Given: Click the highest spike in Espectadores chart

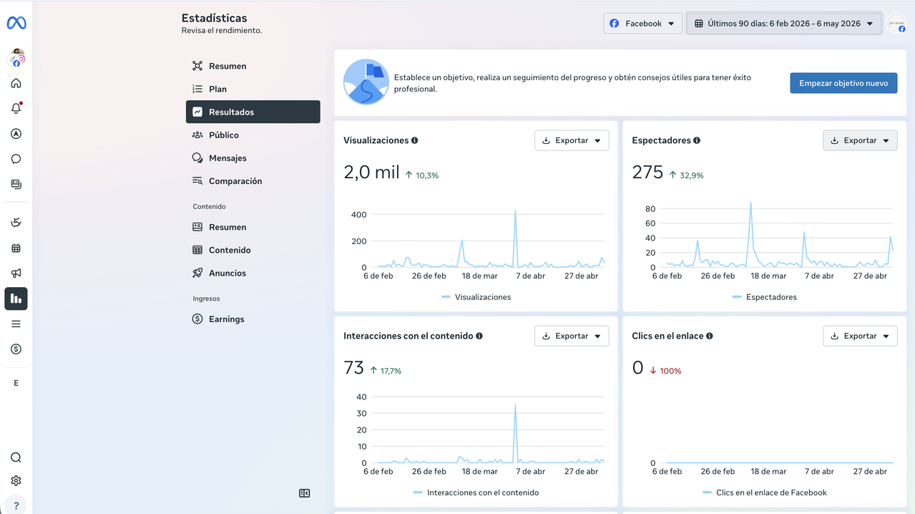Looking at the screenshot, I should [x=750, y=204].
